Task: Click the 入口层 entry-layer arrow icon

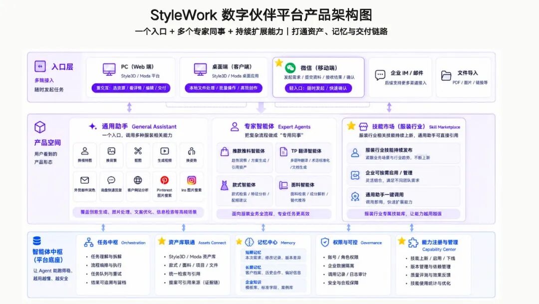Action: 40,66
